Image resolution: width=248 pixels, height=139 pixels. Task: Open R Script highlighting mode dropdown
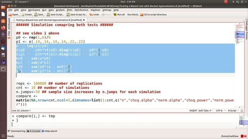pyautogui.click(x=233, y=111)
